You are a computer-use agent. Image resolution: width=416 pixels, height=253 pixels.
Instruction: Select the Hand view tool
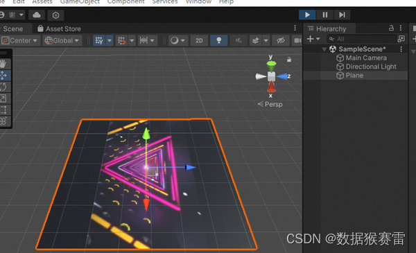coord(3,64)
